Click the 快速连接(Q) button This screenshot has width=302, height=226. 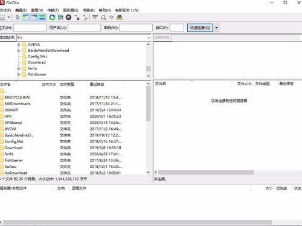click(200, 28)
